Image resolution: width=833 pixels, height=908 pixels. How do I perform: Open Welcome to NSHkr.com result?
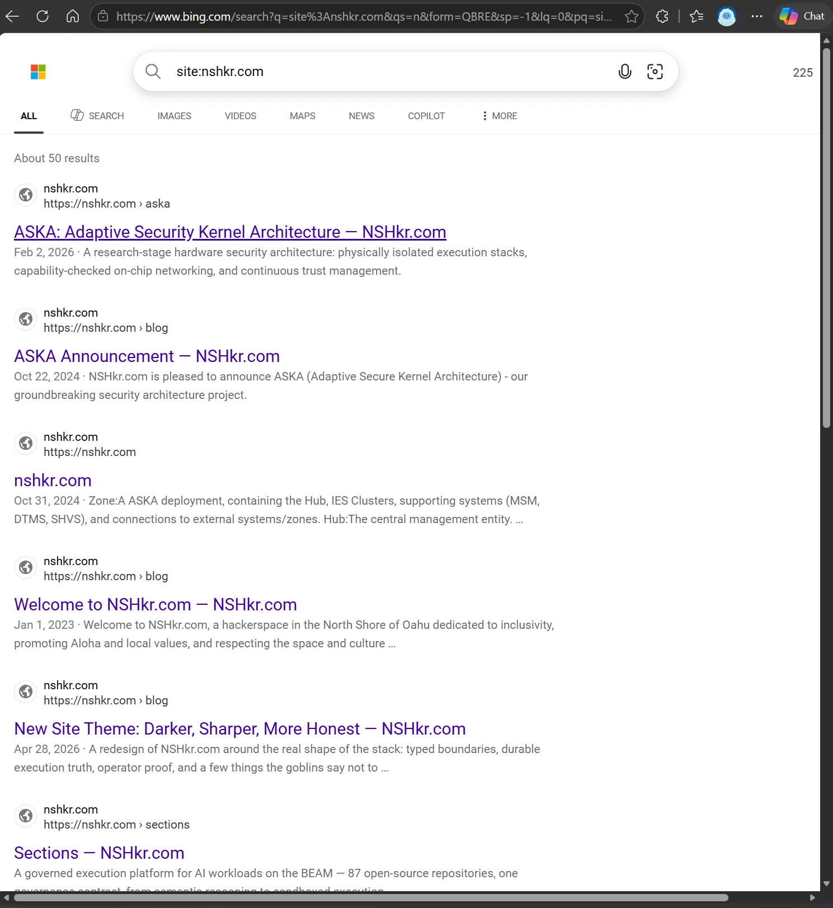[x=156, y=604]
